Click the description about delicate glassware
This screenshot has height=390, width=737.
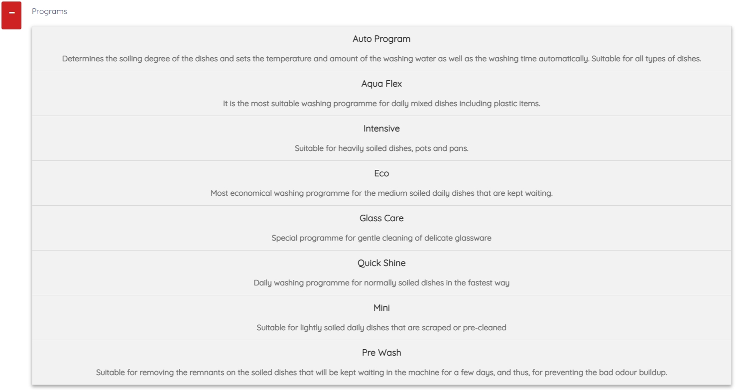[381, 238]
